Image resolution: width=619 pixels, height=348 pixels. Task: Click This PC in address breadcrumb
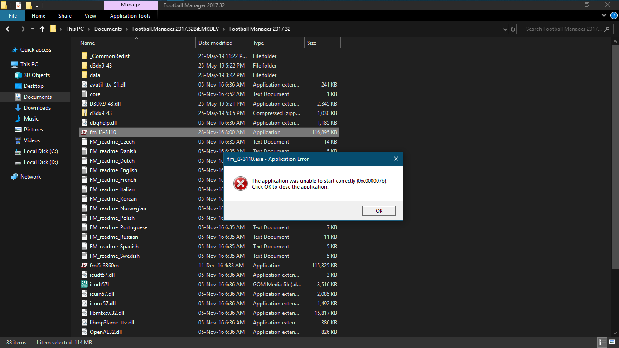[x=75, y=29]
